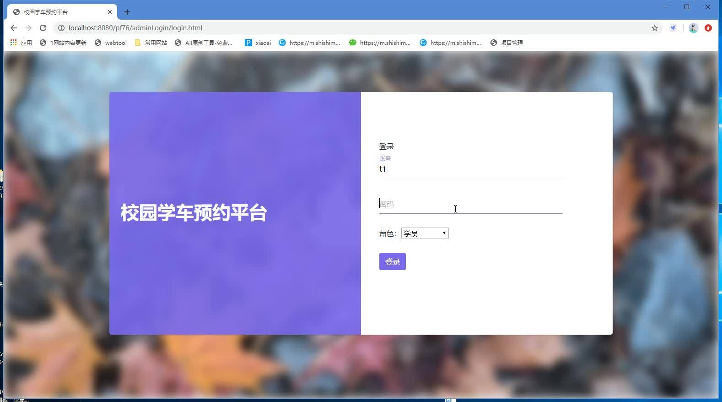The height and width of the screenshot is (402, 722).
Task: Maximize the browser window
Action: (x=687, y=7)
